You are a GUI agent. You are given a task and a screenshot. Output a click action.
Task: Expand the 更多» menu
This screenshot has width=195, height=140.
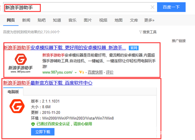149,20
